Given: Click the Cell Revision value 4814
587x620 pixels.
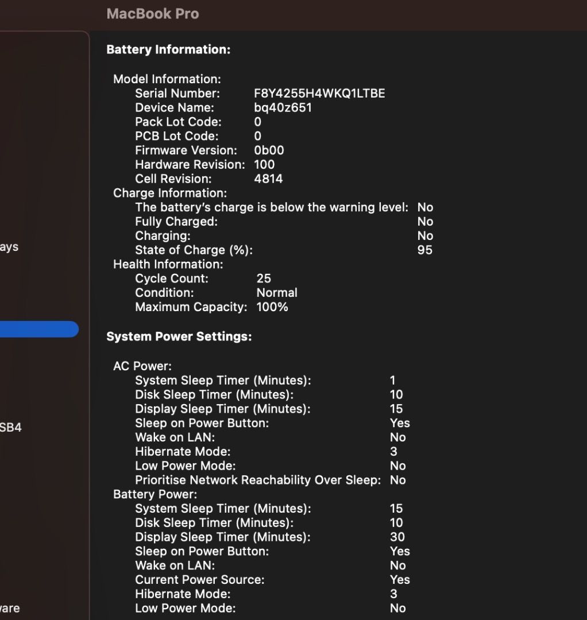Looking at the screenshot, I should [x=268, y=179].
